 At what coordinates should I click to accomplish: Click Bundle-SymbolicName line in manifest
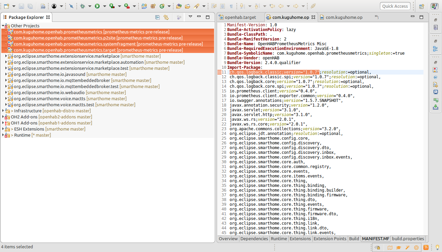click(x=316, y=53)
